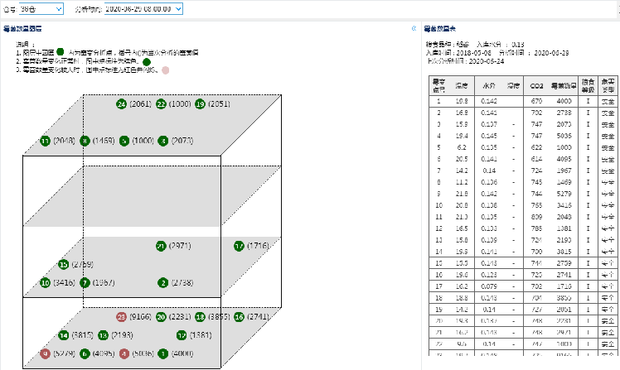Image resolution: width=620 pixels, height=370 pixels.
Task: Select sensor node 22 with value 1000
Action: click(161, 104)
